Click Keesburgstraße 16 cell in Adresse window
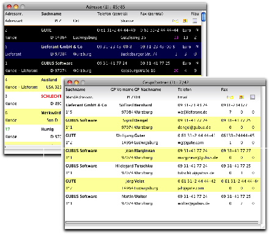This screenshot has width=274, height=237. coord(138,71)
